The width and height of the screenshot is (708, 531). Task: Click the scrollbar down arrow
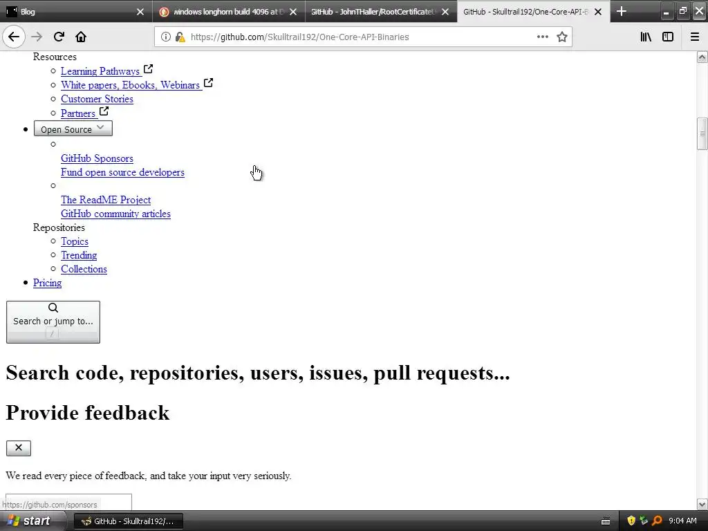point(702,504)
